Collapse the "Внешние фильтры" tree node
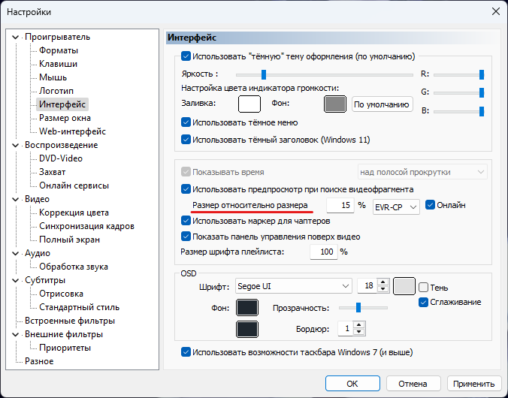Screen dimensions: 508x398 [15, 334]
